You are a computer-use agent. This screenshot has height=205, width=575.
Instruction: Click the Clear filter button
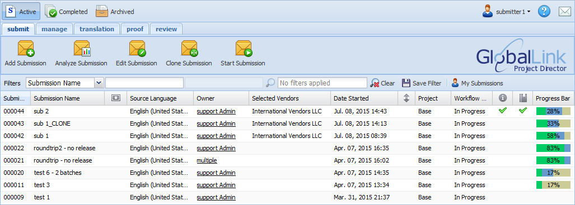382,83
